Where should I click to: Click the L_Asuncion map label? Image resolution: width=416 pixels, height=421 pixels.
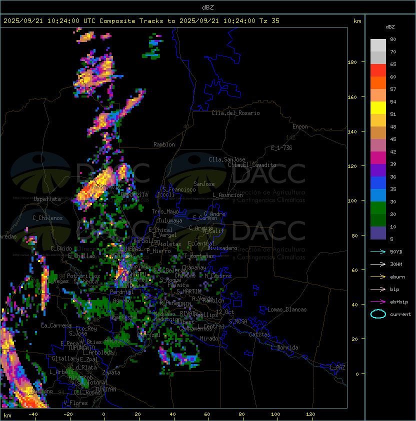pos(227,195)
